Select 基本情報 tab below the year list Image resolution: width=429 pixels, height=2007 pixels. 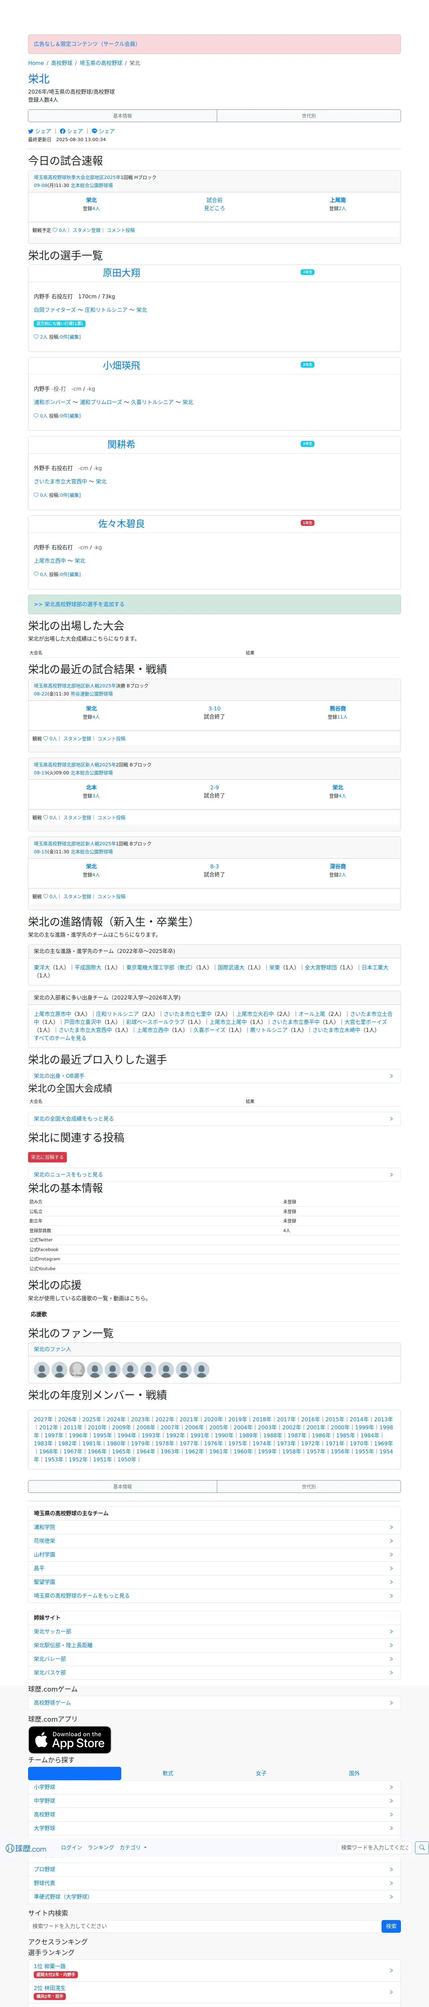click(122, 1487)
